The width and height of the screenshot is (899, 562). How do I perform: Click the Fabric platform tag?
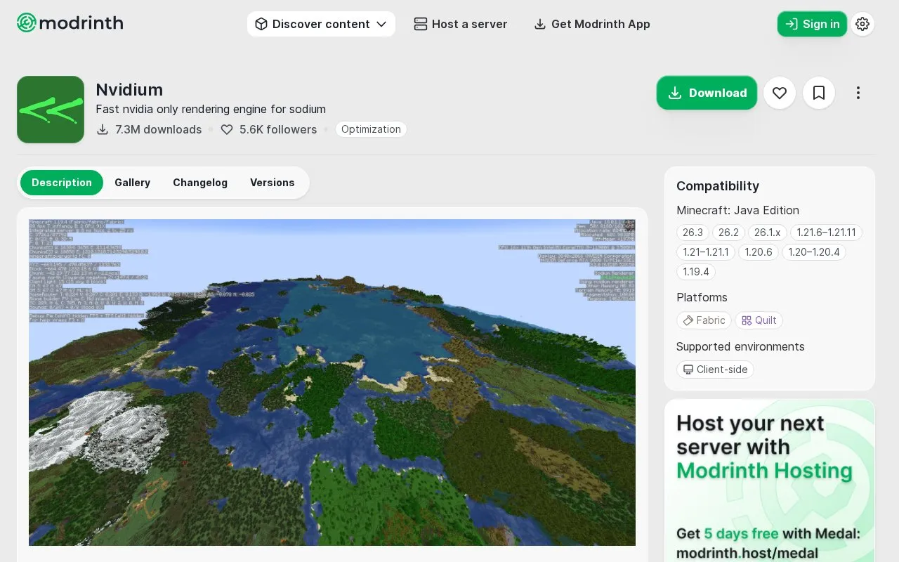coord(704,320)
